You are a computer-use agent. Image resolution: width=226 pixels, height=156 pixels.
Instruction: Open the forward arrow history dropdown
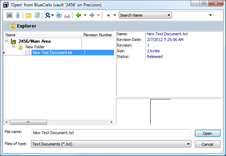[99, 15]
